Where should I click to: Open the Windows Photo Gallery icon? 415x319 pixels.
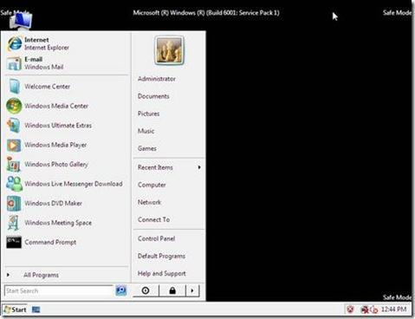[14, 164]
